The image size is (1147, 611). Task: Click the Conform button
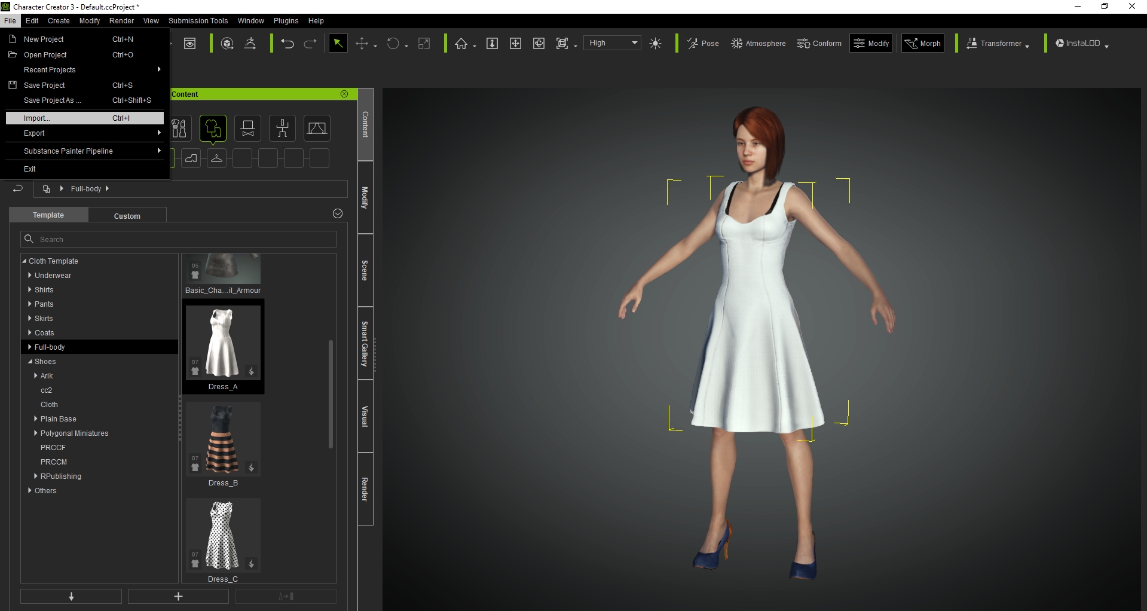(819, 44)
